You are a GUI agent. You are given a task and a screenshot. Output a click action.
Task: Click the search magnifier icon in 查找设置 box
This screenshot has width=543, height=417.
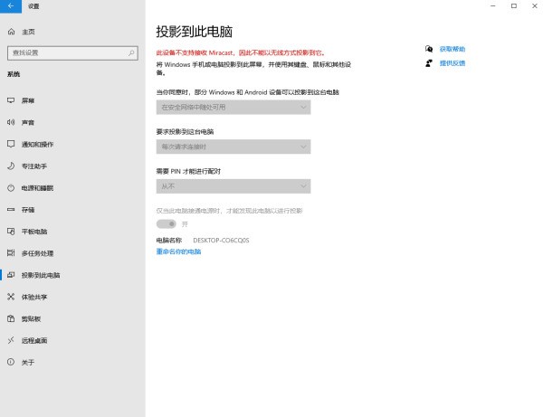[x=131, y=53]
